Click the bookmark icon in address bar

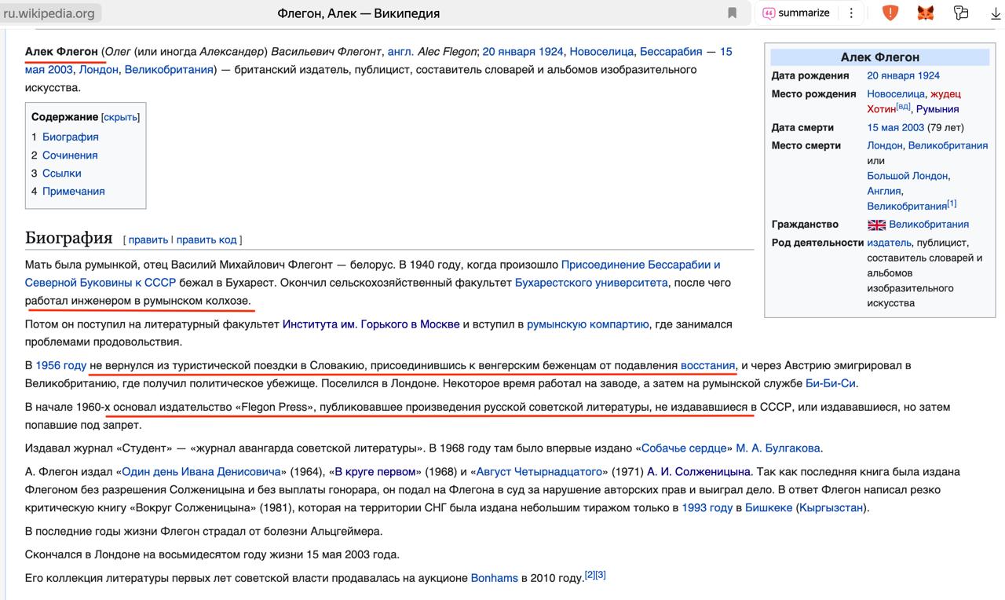pyautogui.click(x=732, y=13)
